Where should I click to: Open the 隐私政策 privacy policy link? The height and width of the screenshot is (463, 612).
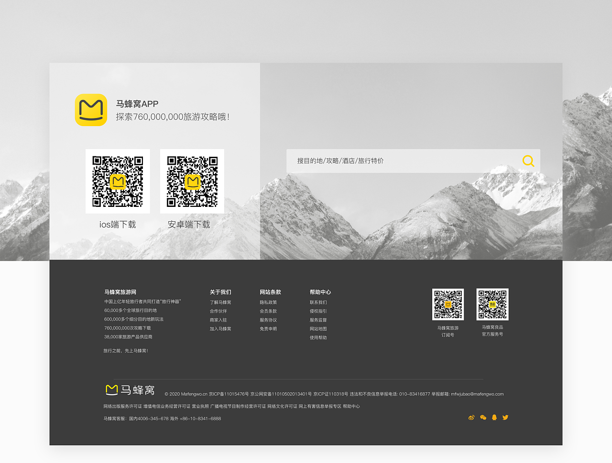point(268,302)
